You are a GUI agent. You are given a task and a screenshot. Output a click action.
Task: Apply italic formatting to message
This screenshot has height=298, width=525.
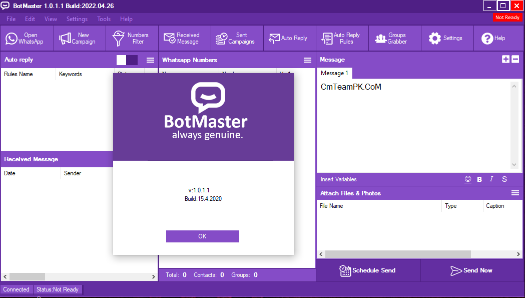click(x=491, y=179)
